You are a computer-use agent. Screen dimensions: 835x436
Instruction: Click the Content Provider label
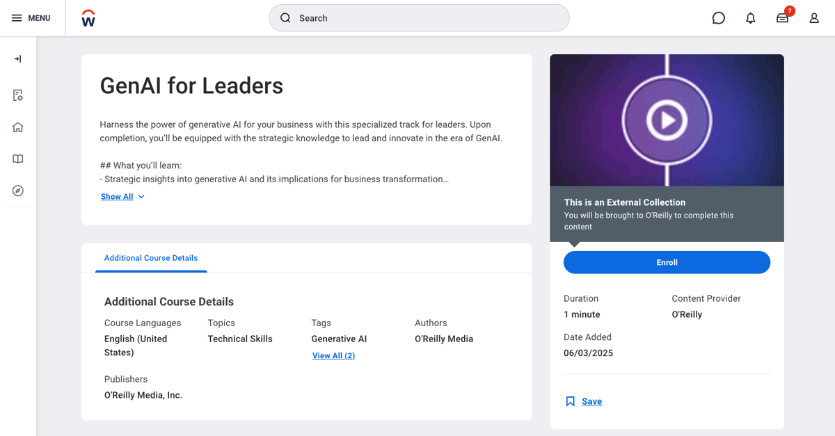(x=706, y=298)
